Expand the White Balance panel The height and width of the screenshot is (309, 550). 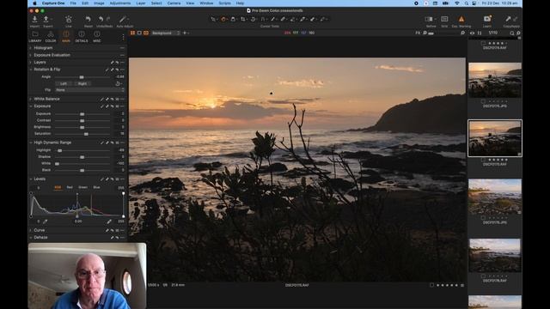[31, 100]
